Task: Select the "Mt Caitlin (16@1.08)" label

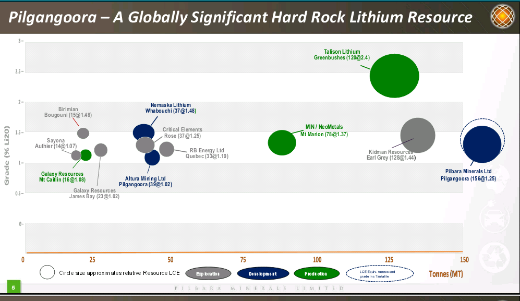Action: (63, 180)
